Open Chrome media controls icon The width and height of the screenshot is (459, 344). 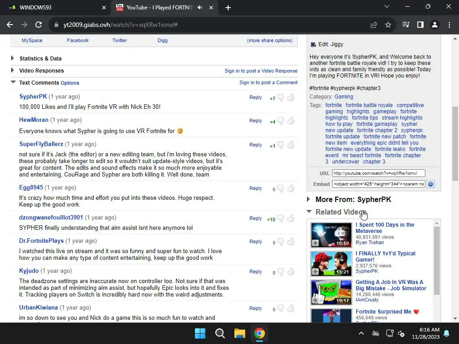(406, 25)
